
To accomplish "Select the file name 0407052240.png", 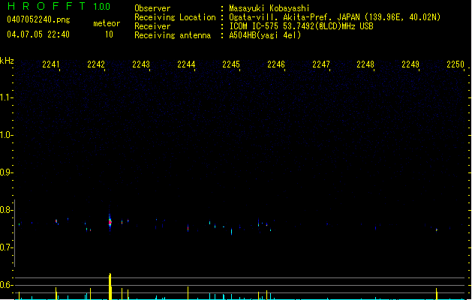I will 38,19.
